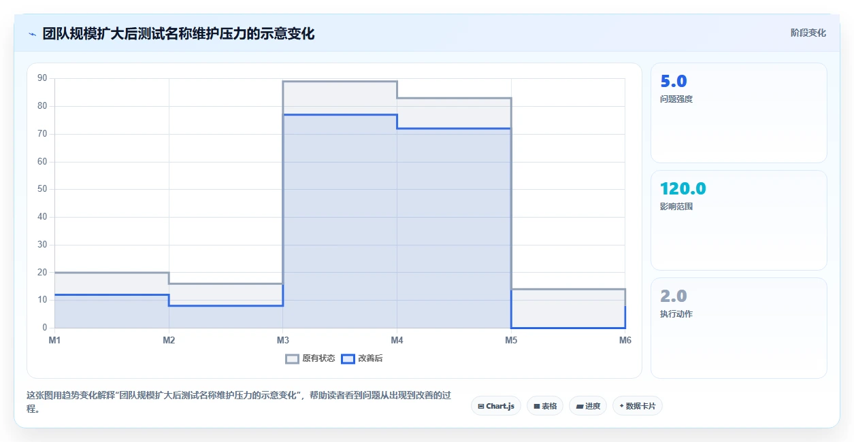Select the 数据卡片 tag chip
Screen dimensions: 854x442
[638, 406]
